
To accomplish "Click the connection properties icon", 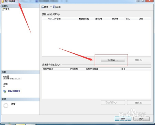I will tap(4, 91).
